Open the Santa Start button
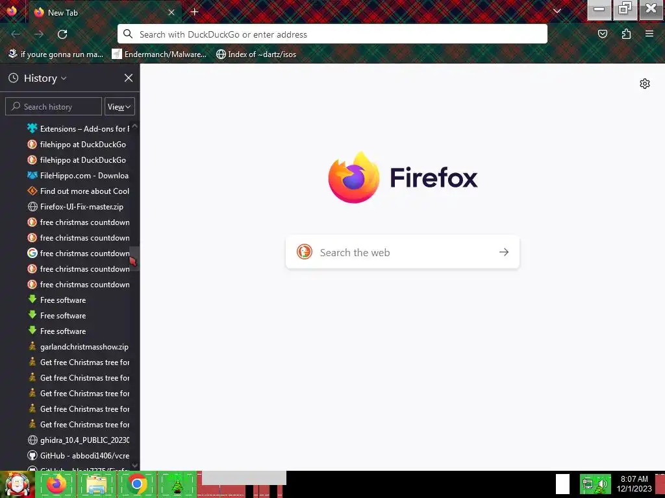665x498 pixels. [x=17, y=484]
